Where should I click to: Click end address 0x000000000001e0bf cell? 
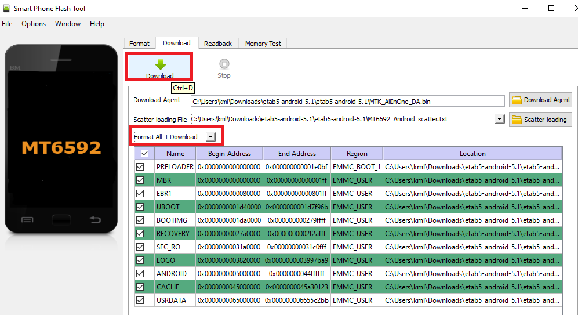(x=297, y=166)
